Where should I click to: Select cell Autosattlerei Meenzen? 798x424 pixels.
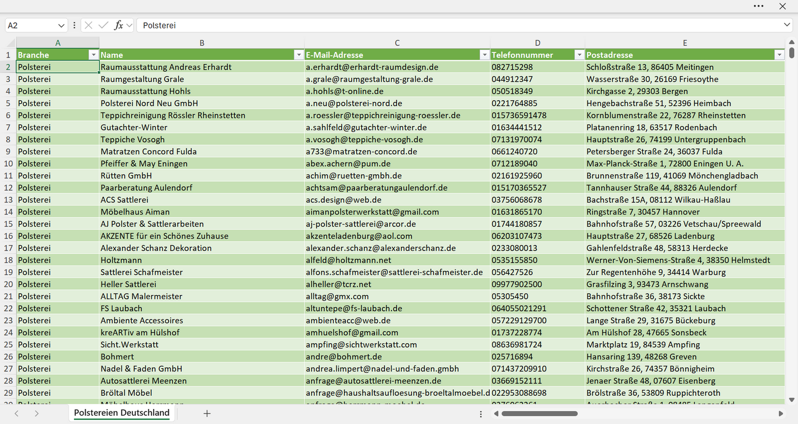202,381
